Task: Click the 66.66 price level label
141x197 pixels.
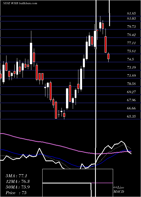Action: [x=131, y=108]
